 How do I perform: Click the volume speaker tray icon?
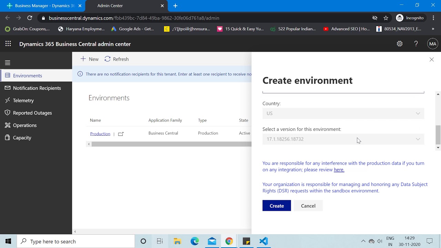point(380,241)
